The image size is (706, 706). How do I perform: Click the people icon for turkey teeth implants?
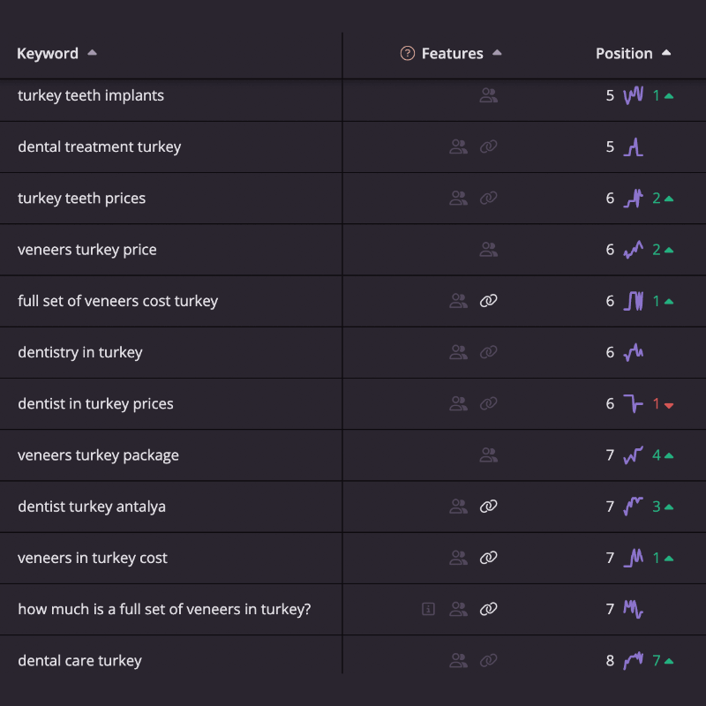click(x=489, y=95)
